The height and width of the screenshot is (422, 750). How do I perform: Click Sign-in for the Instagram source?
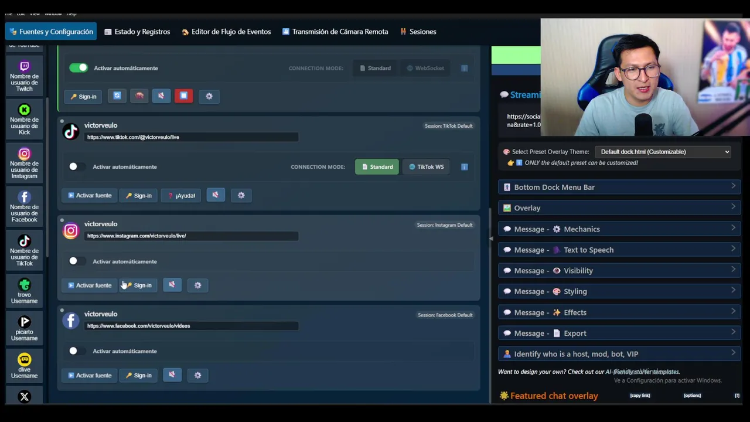pyautogui.click(x=139, y=285)
